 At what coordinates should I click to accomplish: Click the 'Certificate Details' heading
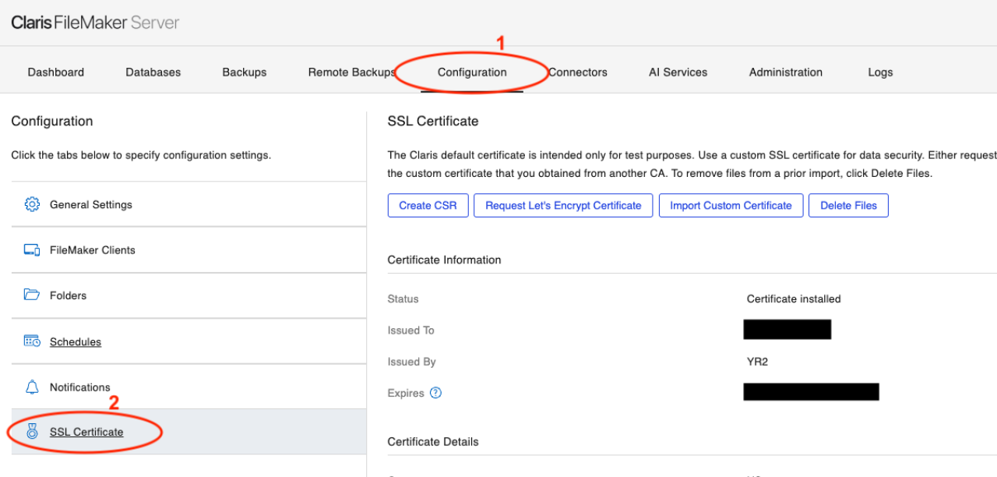(x=433, y=441)
